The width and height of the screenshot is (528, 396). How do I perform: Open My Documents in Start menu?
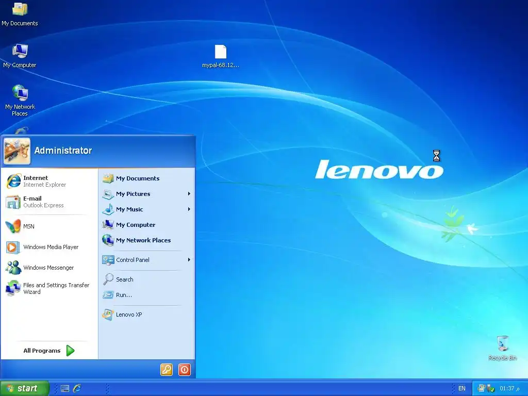tap(146, 178)
